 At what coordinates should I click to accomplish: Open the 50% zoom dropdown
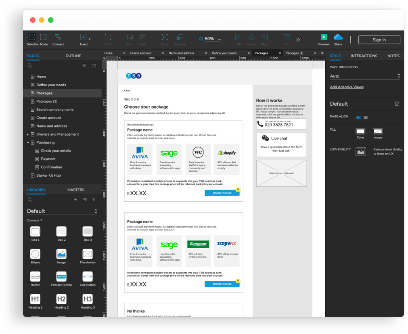point(210,39)
